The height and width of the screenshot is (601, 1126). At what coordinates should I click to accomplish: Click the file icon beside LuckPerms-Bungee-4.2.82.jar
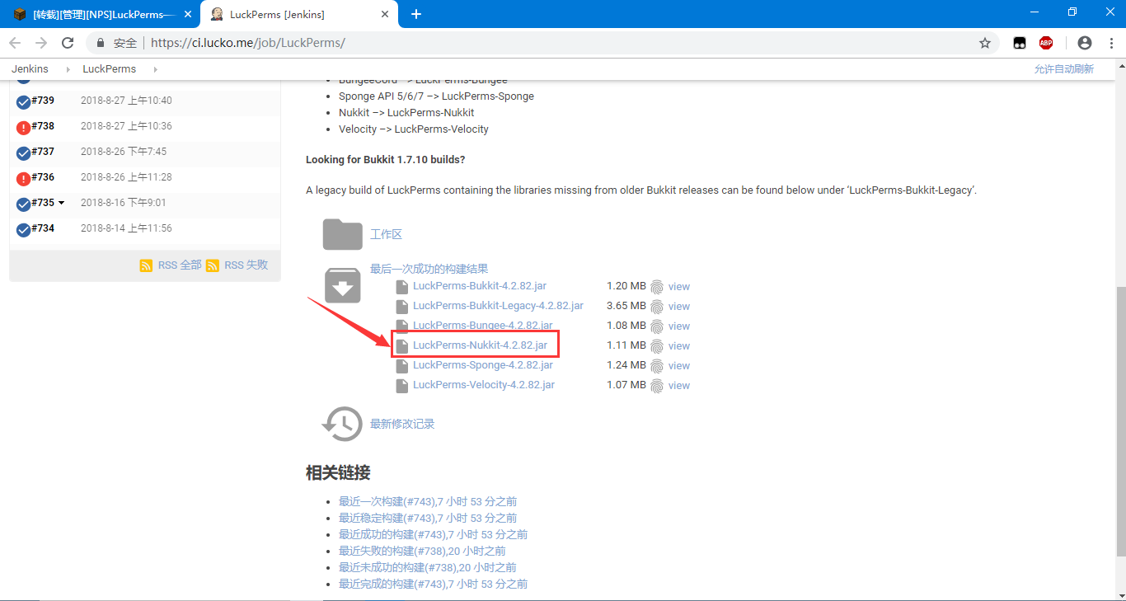coord(402,326)
